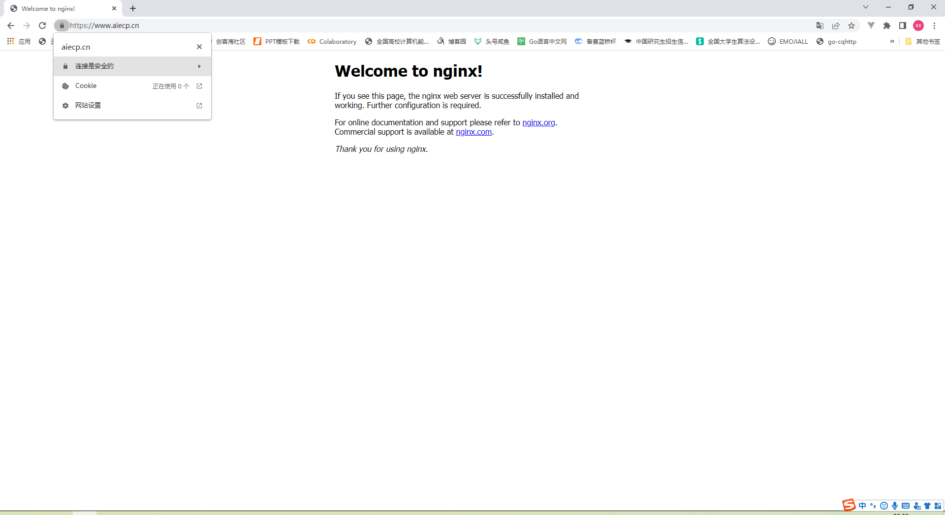Expand the arrow next to 连接是安全的

[199, 66]
